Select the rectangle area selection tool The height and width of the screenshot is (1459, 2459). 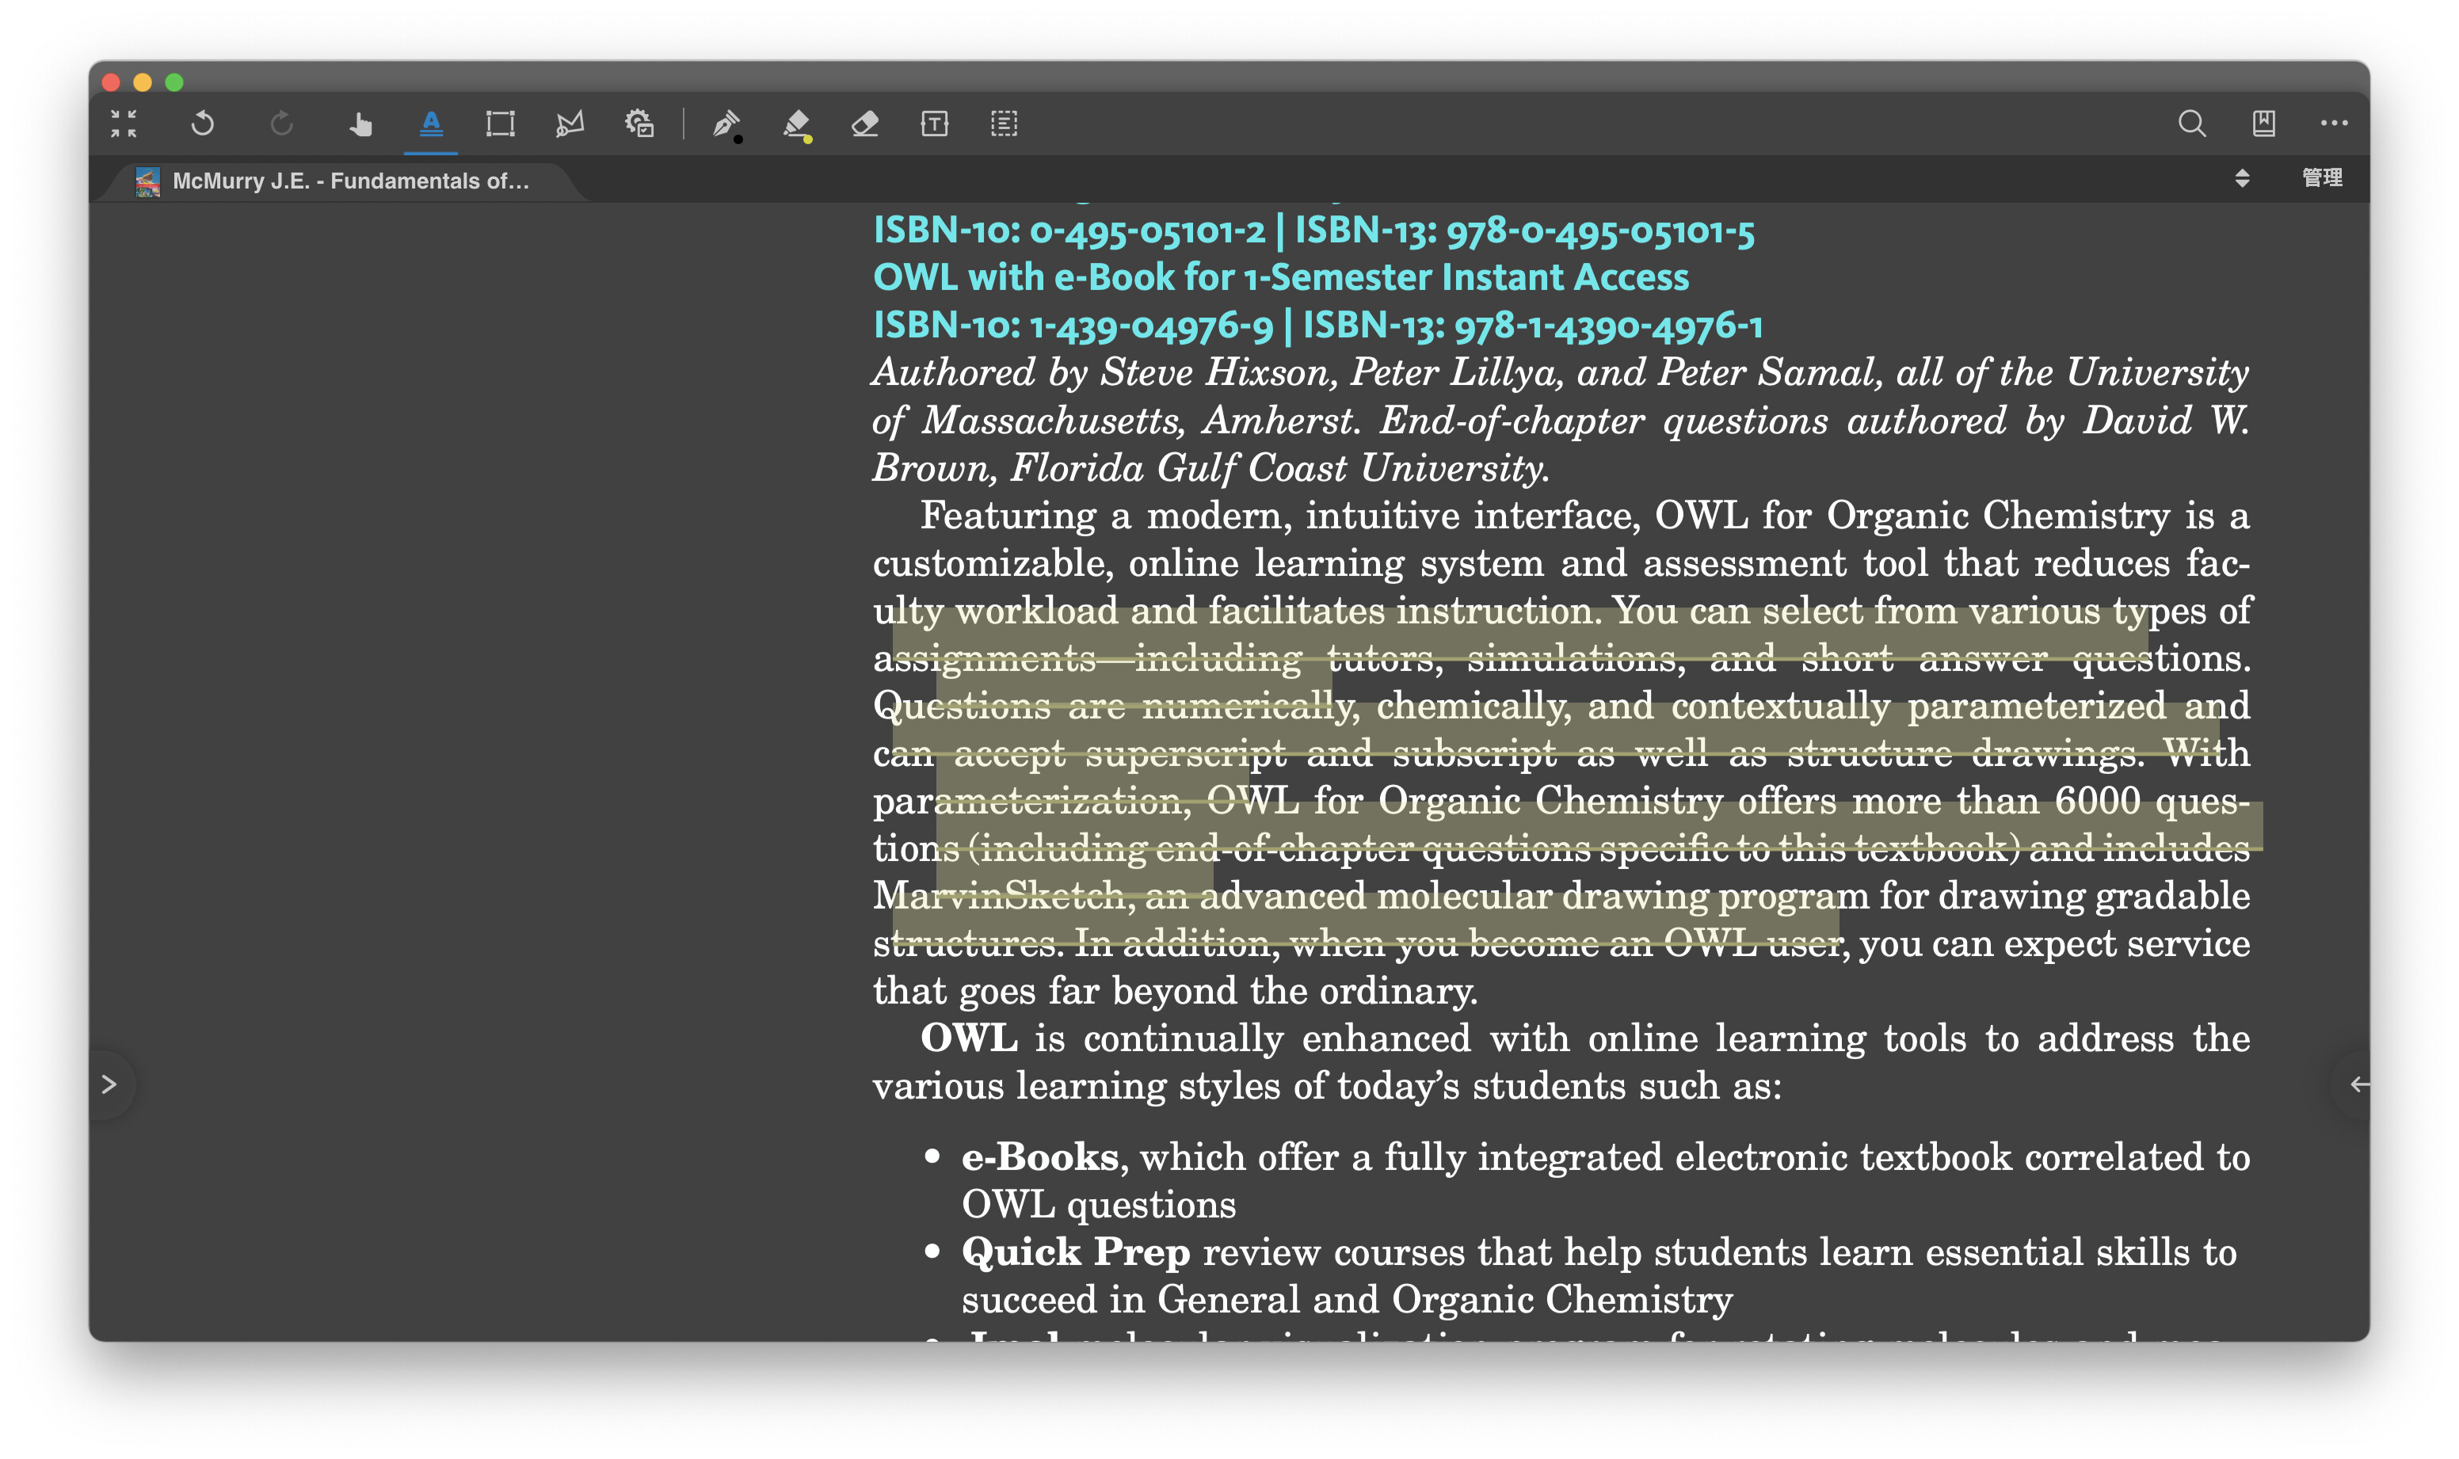pyautogui.click(x=501, y=124)
